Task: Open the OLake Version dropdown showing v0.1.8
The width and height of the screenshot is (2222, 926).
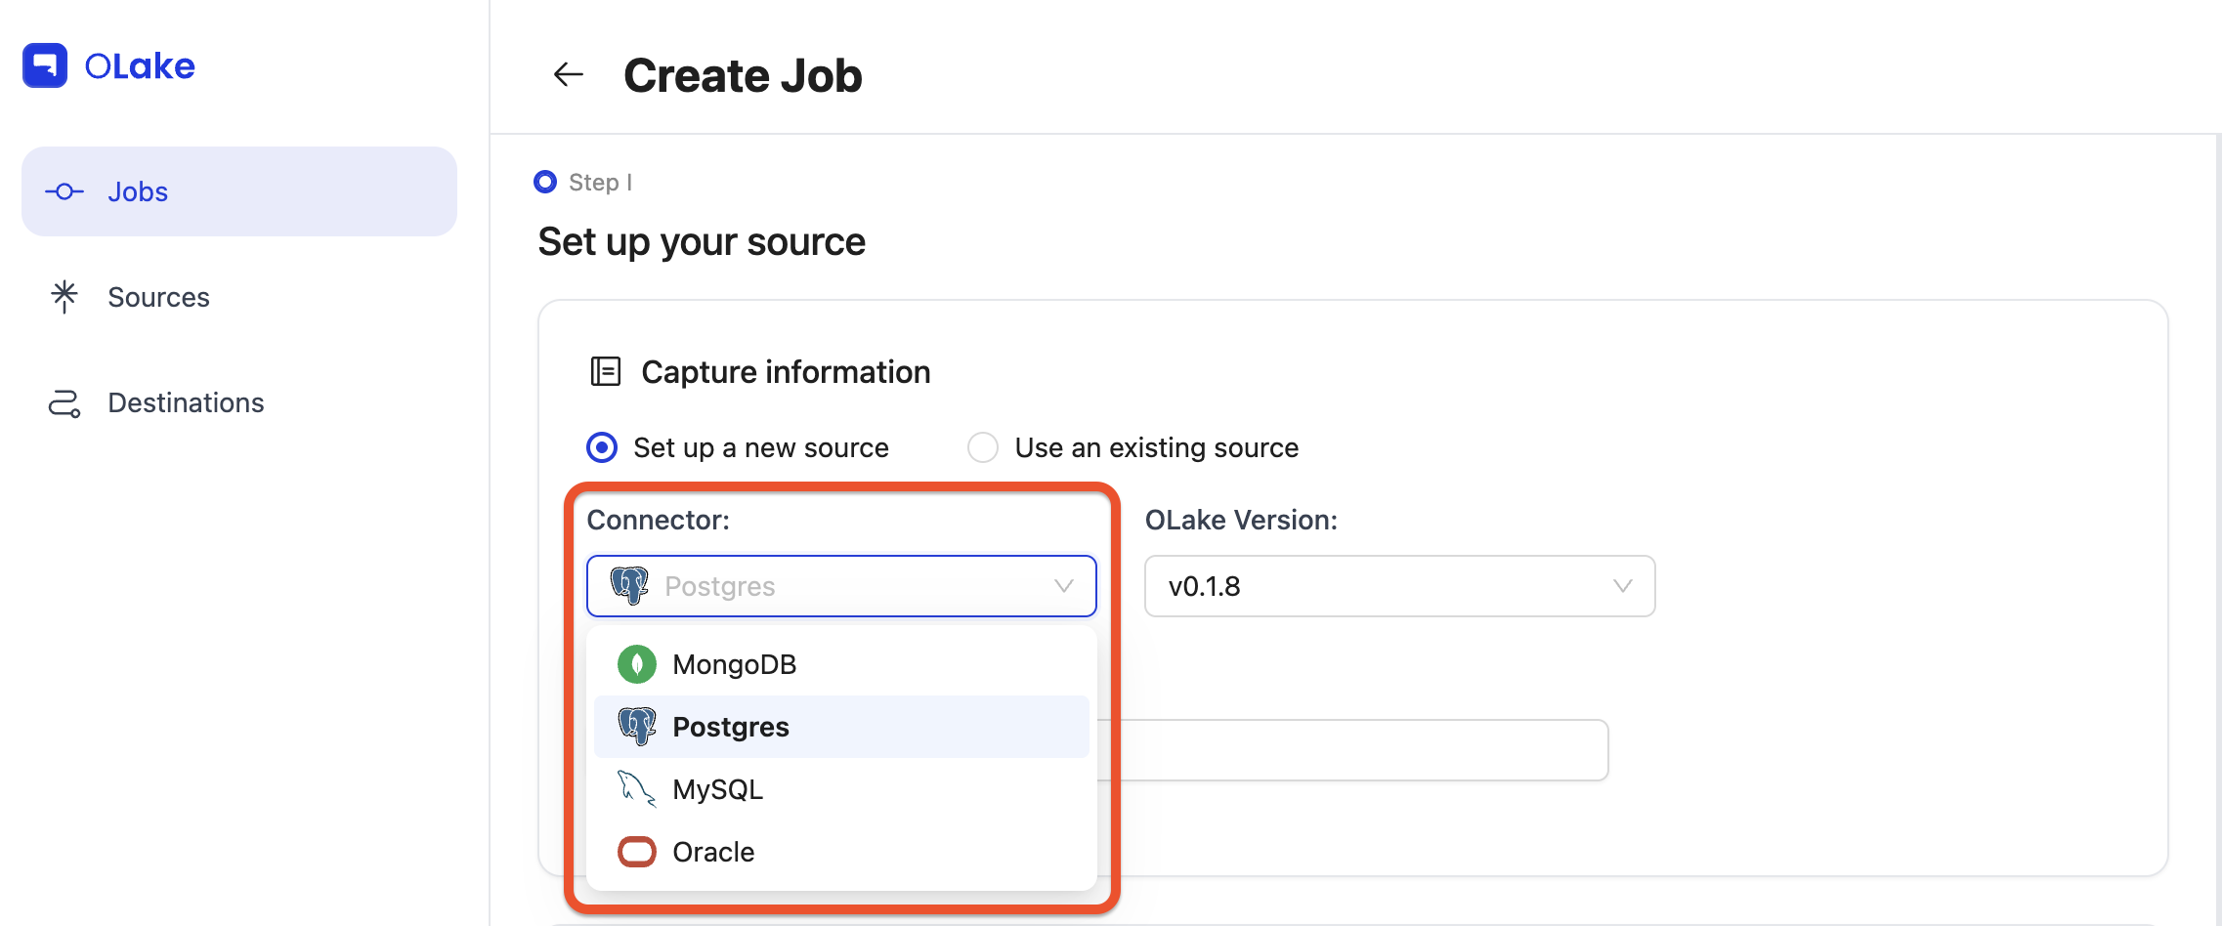Action: [x=1399, y=586]
